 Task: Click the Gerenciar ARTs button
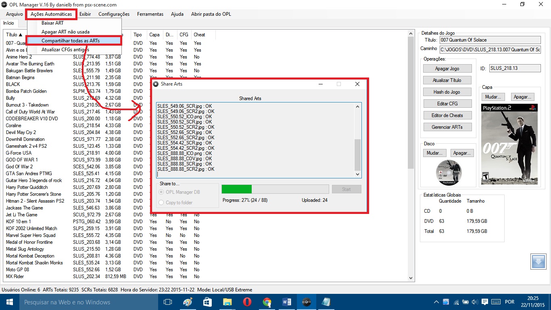(x=447, y=127)
